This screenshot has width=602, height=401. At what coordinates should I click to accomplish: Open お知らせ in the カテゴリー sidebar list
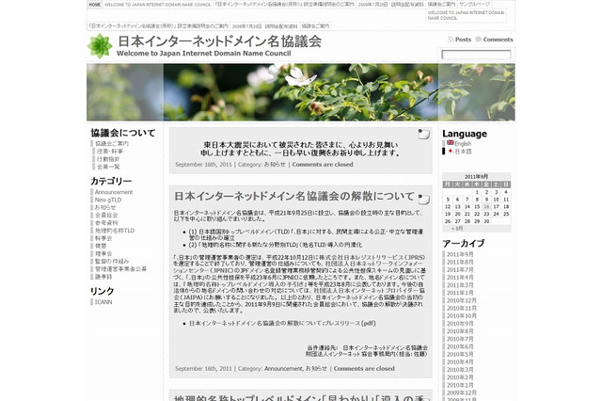[105, 207]
